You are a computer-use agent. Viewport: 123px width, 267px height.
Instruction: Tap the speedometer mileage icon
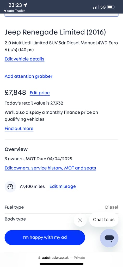[x=10, y=187]
